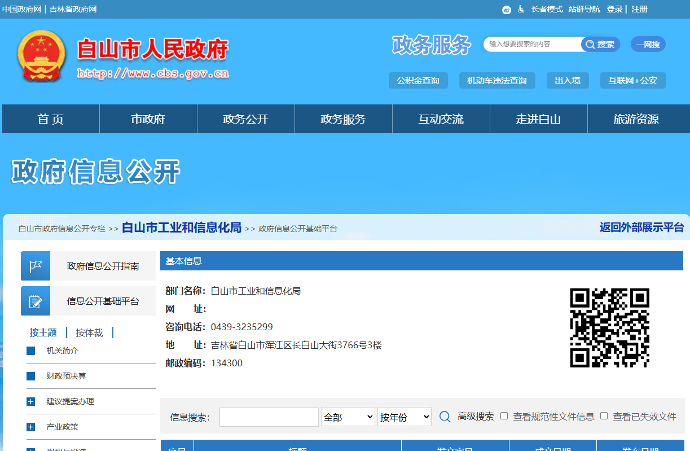Image resolution: width=690 pixels, height=451 pixels.
Task: Click the magnifier in the 搜索 button
Action: coord(590,44)
